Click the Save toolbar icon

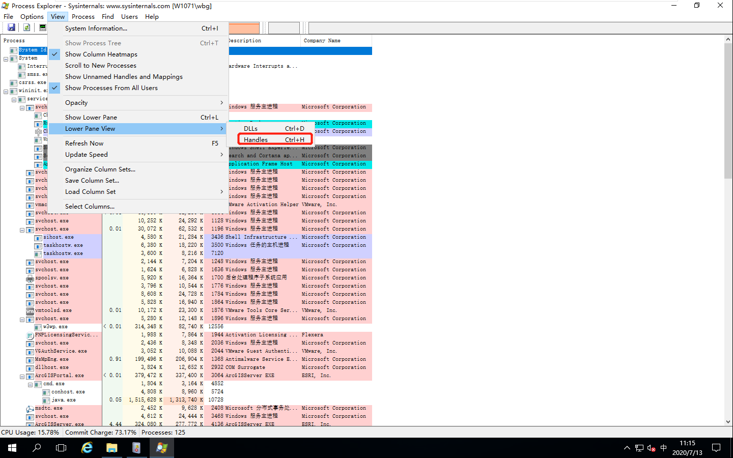pyautogui.click(x=11, y=27)
